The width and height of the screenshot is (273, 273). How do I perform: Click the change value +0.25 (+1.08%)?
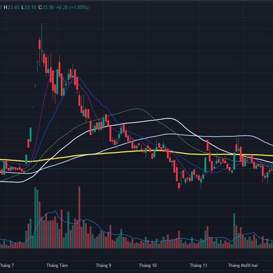point(72,7)
